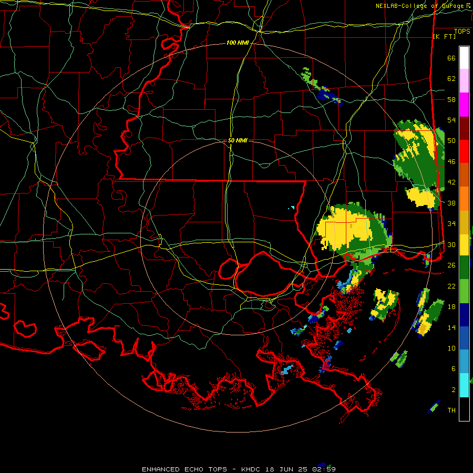This screenshot has width=473, height=473.
Task: Click the legend value 38
Action: 451,203
